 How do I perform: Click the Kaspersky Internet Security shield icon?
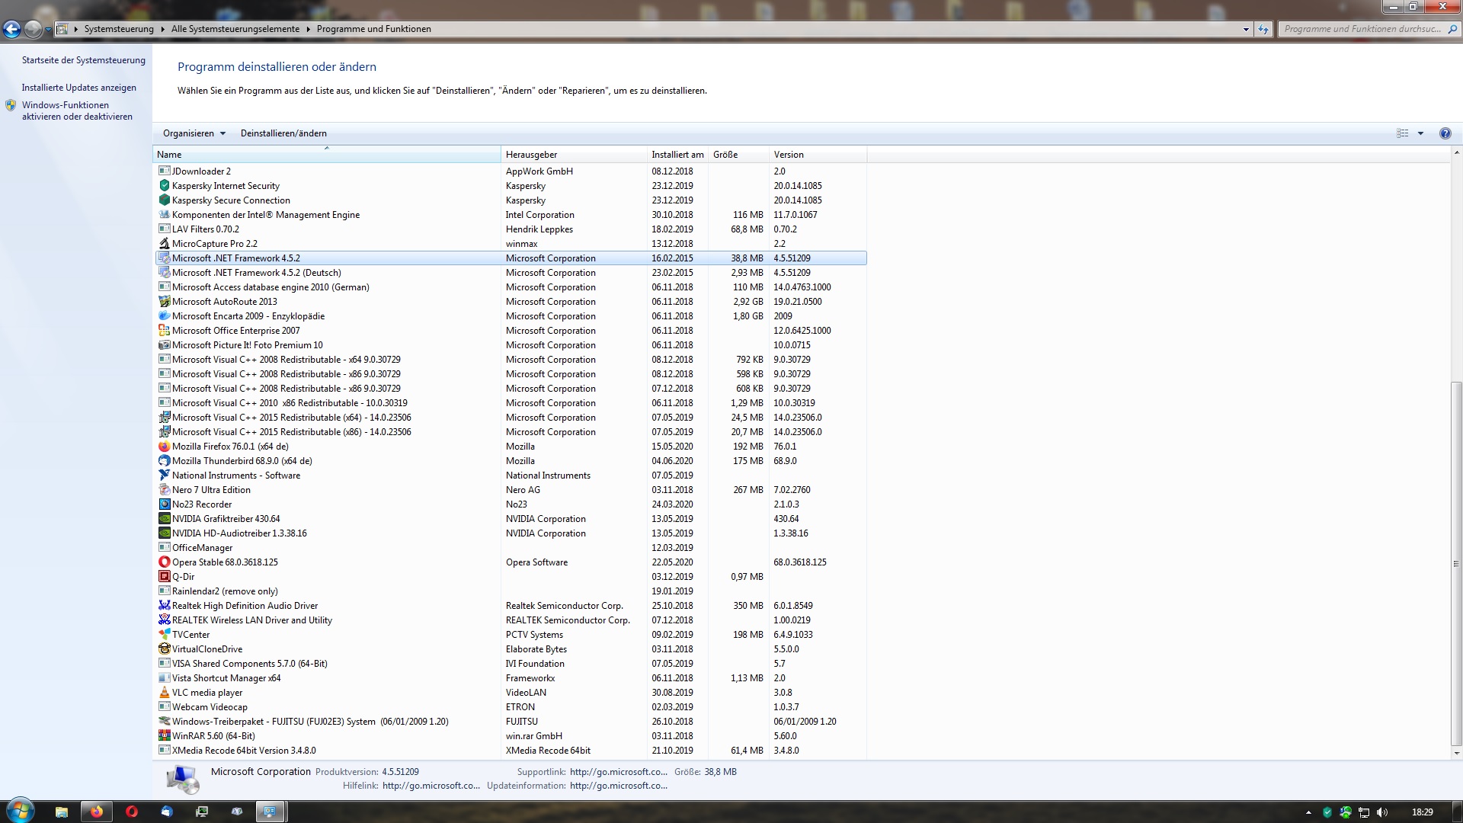coord(164,186)
